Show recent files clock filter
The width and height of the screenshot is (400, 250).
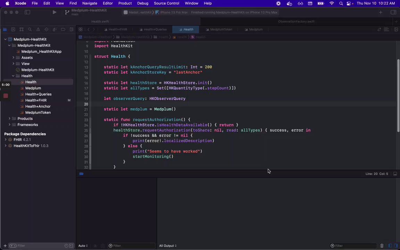(66, 246)
